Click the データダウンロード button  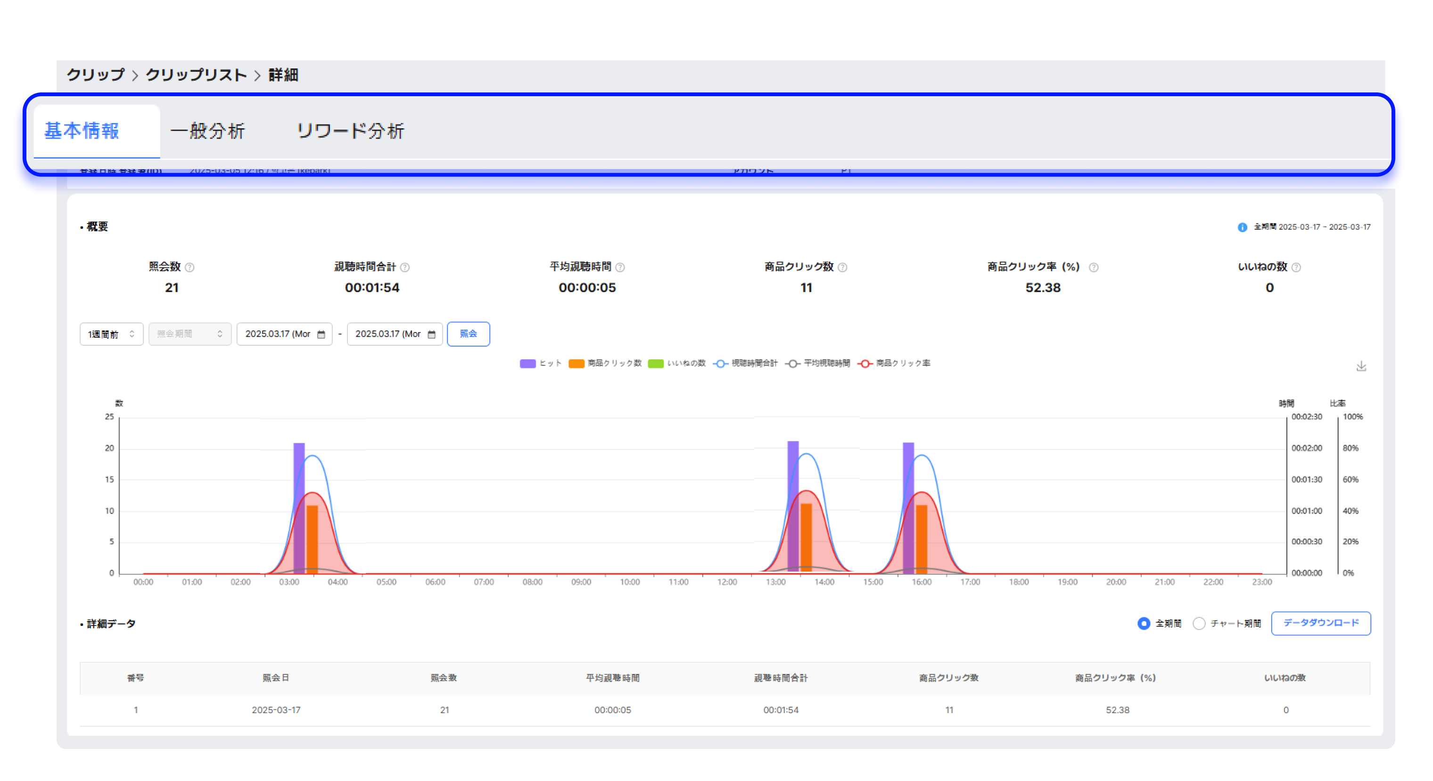[x=1321, y=623]
